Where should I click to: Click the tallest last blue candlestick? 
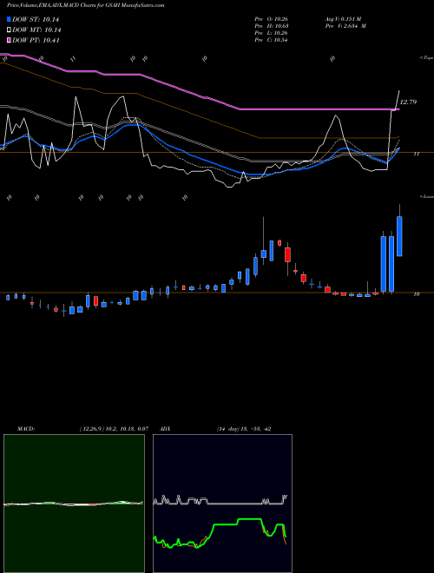coord(399,236)
